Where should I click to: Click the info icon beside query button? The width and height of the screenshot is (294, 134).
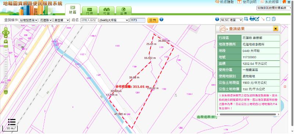161,19
